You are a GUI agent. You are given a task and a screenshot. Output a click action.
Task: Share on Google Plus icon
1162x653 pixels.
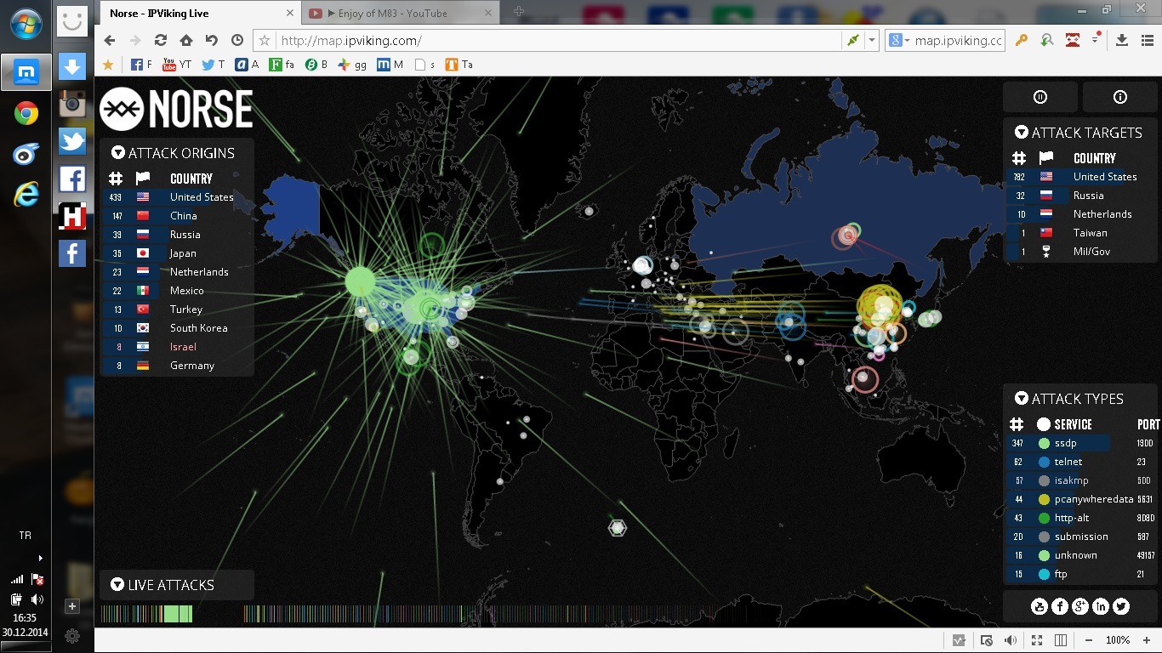[1080, 606]
